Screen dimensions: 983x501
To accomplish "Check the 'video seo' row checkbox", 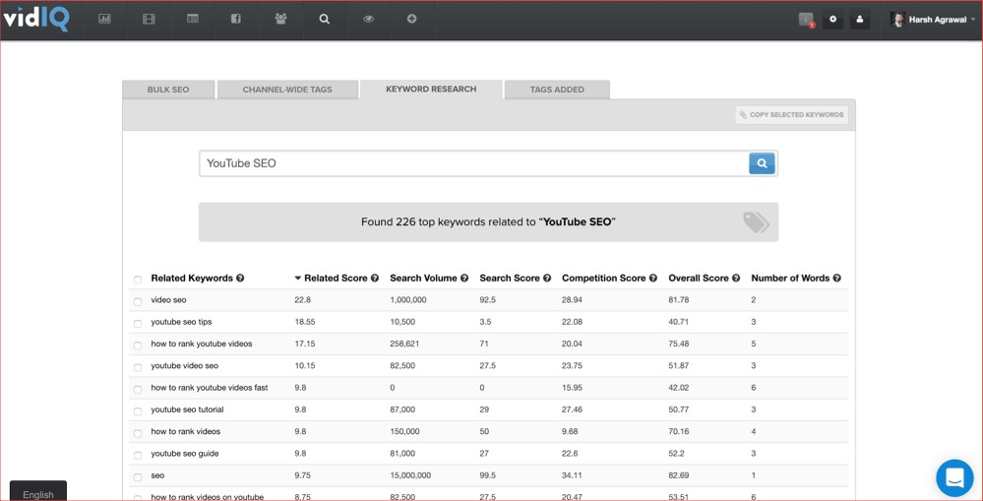I will coord(138,301).
